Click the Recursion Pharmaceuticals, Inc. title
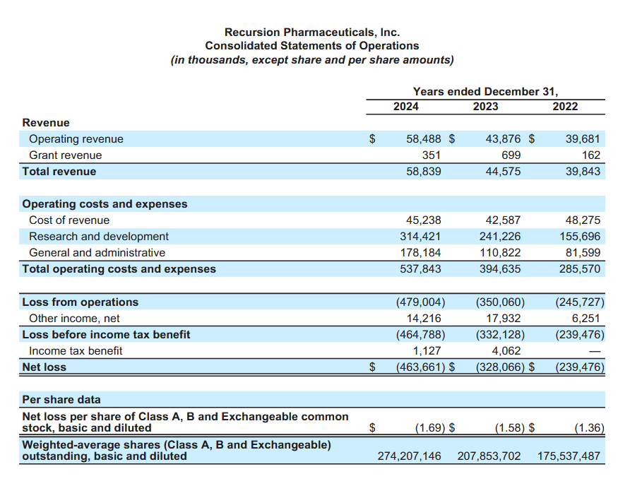 tap(311, 32)
